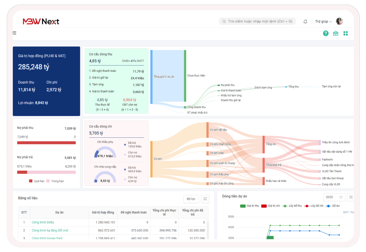Click the user profile avatar
The height and width of the screenshot is (252, 366).
tap(339, 21)
